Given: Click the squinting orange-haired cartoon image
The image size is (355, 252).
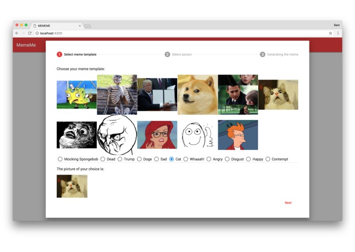Looking at the screenshot, I should tap(238, 135).
